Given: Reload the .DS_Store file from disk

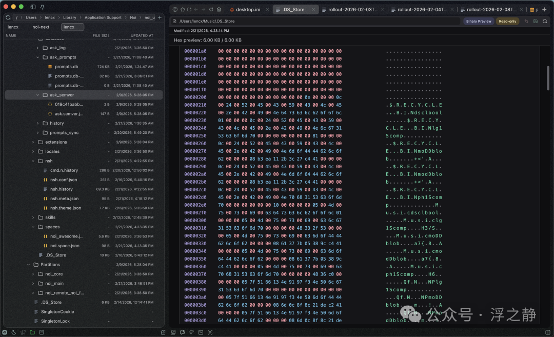Looking at the screenshot, I should pos(545,21).
